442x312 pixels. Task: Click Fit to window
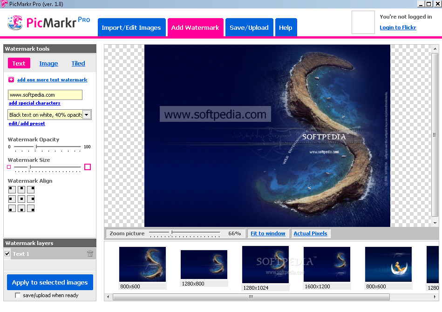click(268, 233)
